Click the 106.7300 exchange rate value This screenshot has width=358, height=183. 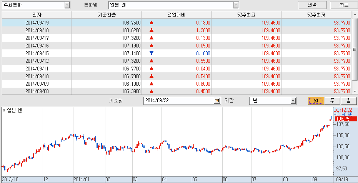[x=131, y=76]
